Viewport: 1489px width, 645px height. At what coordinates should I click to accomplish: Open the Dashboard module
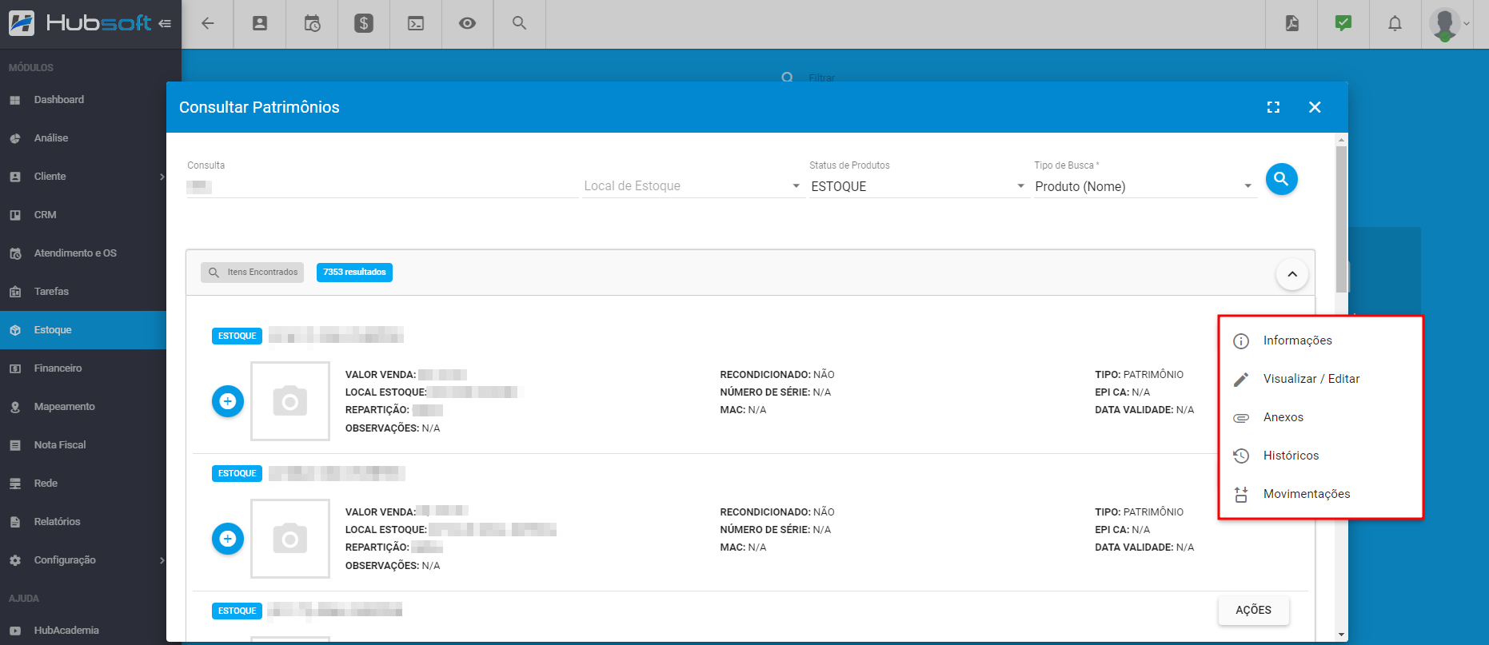83,100
